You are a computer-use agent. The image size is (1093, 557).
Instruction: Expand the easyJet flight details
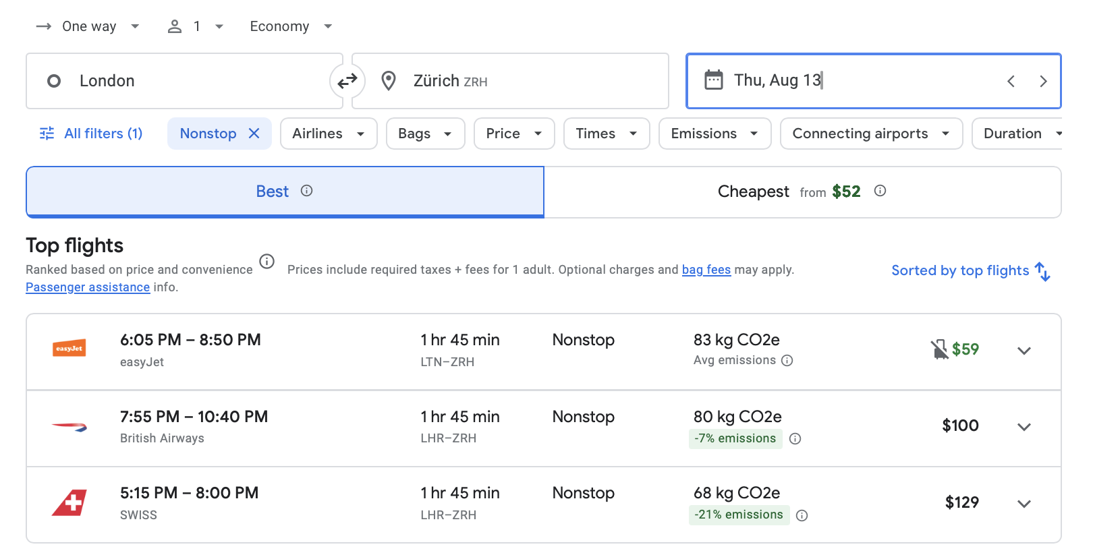[x=1024, y=351]
